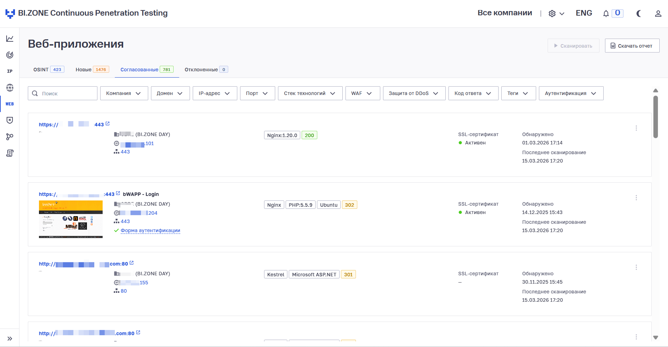
Task: Switch interface language to ENG
Action: [583, 13]
